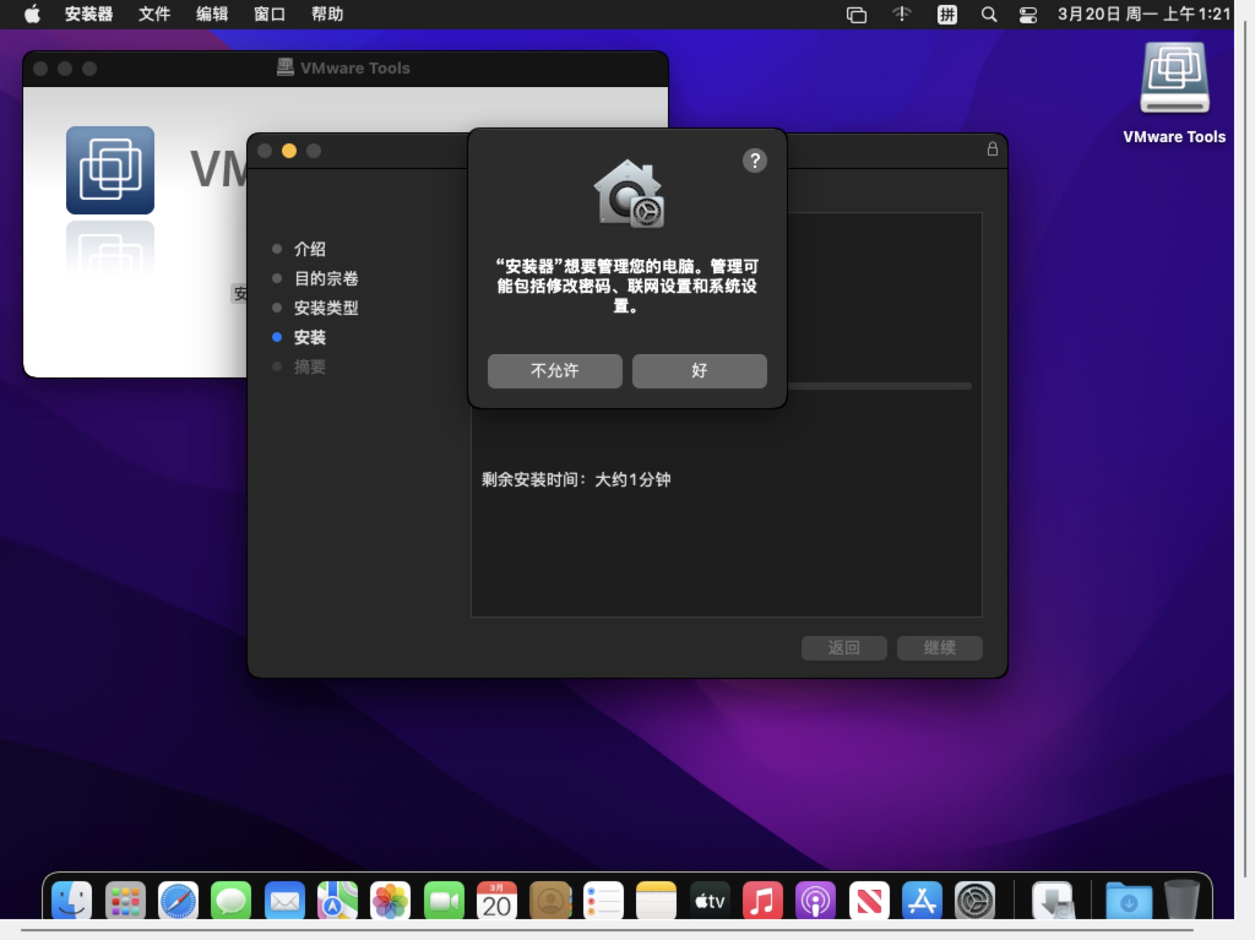The height and width of the screenshot is (940, 1255).
Task: Open Finder from the dock
Action: click(72, 900)
